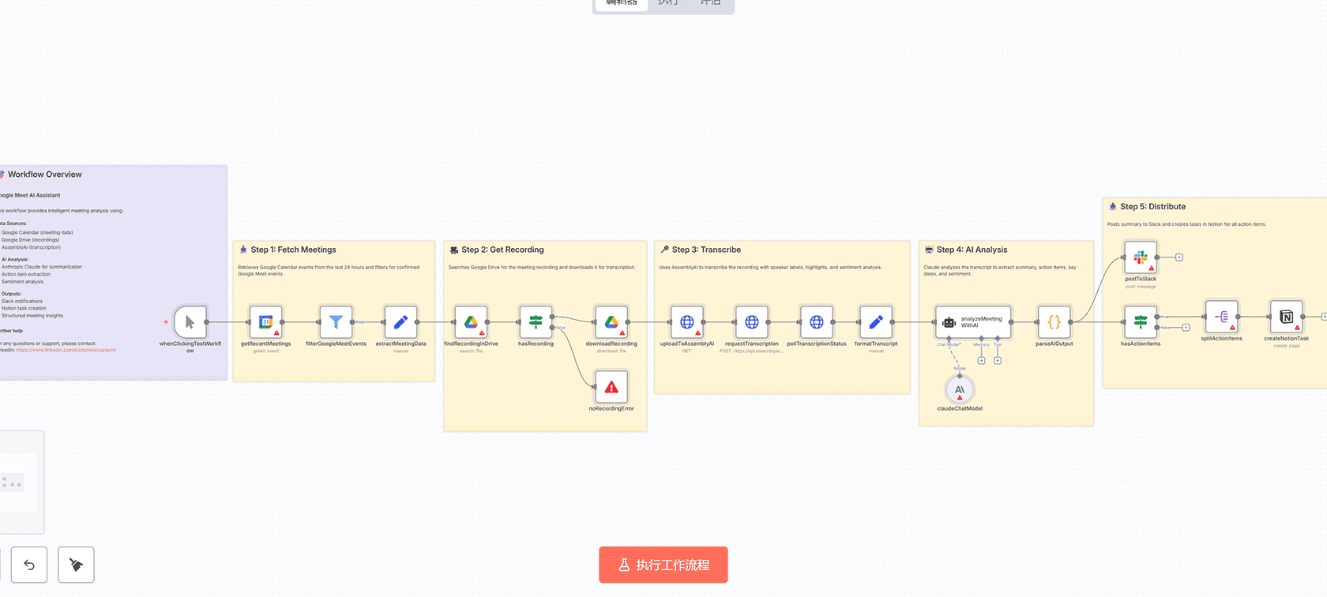Select the whenClickingTestWorkflow trigger node

(x=190, y=322)
